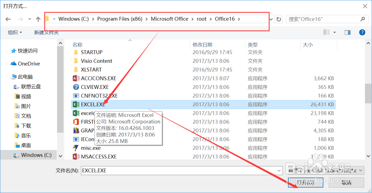Create a folder with 新建文件夹

46,32
